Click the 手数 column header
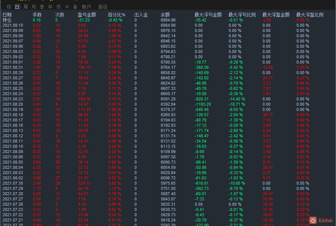Screen dimensions: 336x226 (37, 15)
